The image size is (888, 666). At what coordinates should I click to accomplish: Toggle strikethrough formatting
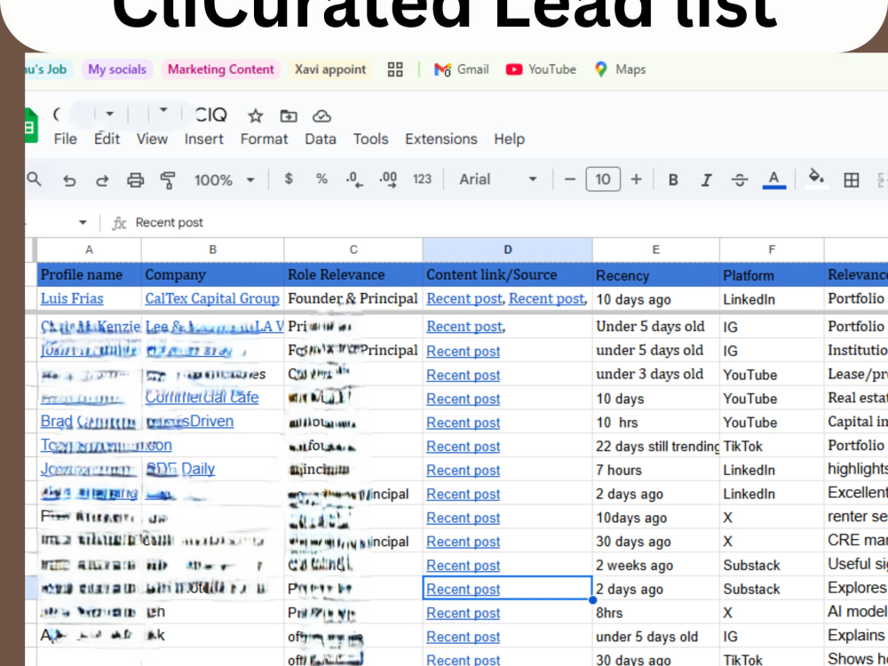click(x=739, y=180)
